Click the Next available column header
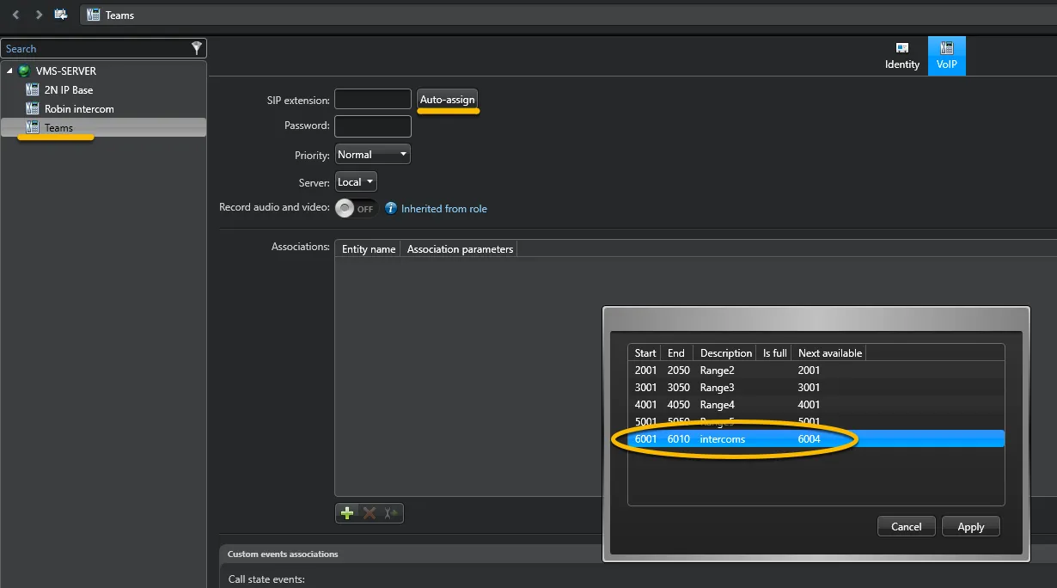 (x=829, y=352)
